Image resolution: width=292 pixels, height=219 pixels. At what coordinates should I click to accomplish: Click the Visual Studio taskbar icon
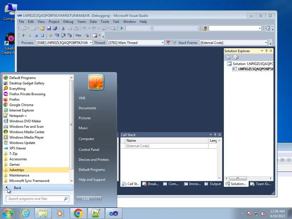coord(114,213)
